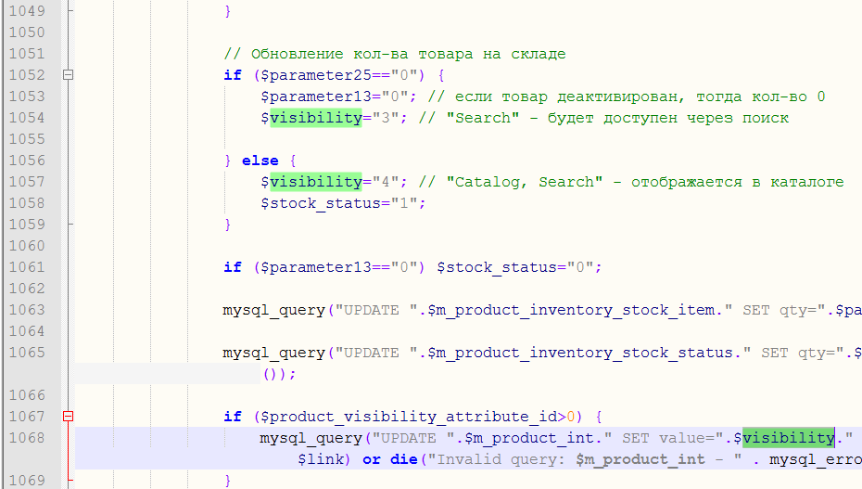Click line number 1069 in the margin
The width and height of the screenshot is (862, 489).
[x=26, y=481]
